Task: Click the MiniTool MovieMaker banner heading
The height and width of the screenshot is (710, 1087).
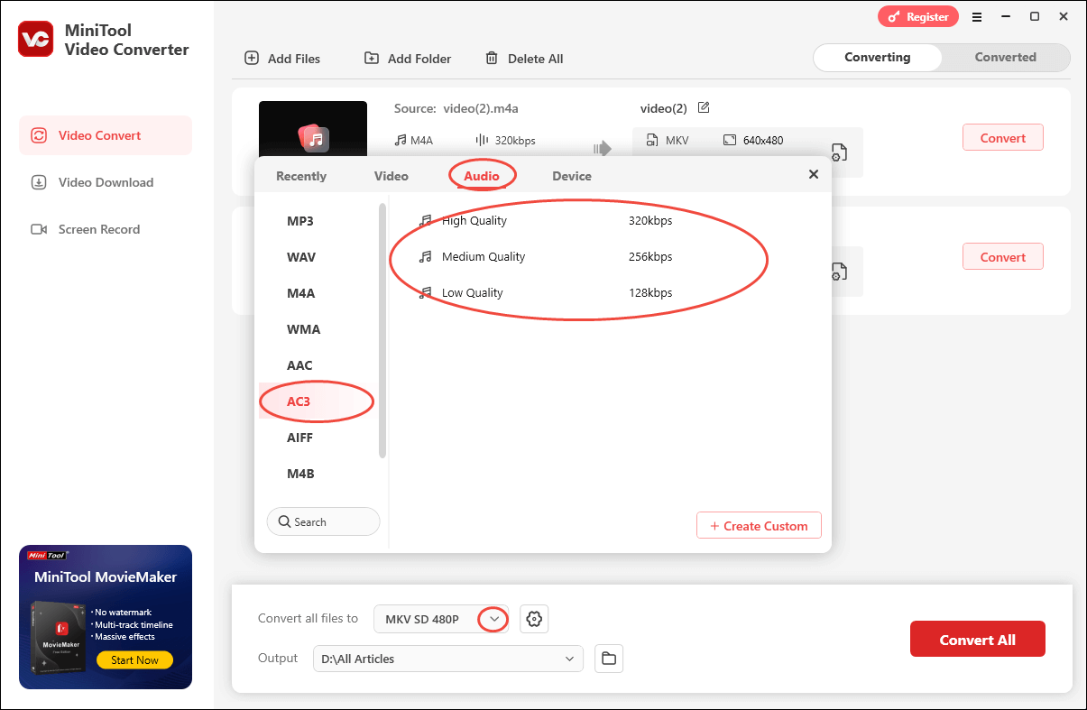Action: tap(106, 576)
